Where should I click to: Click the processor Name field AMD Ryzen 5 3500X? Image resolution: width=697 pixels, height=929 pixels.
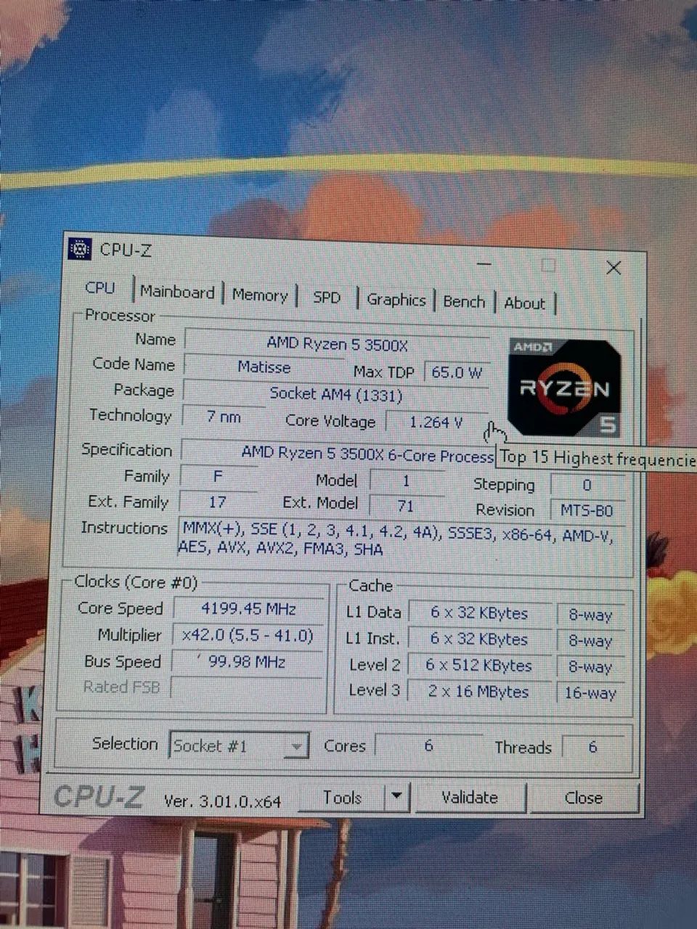tap(337, 343)
